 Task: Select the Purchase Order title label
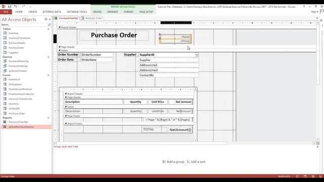coord(114,35)
